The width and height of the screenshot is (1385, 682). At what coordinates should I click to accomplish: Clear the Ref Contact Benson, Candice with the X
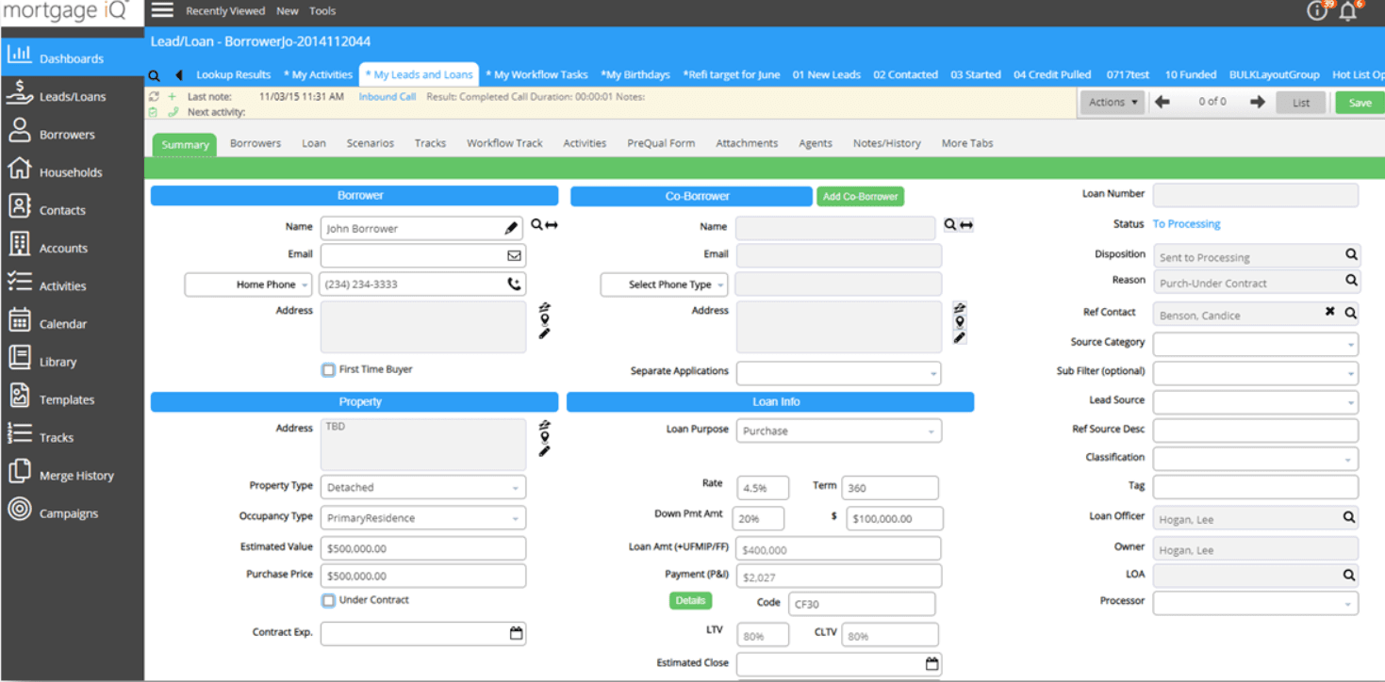pos(1329,311)
